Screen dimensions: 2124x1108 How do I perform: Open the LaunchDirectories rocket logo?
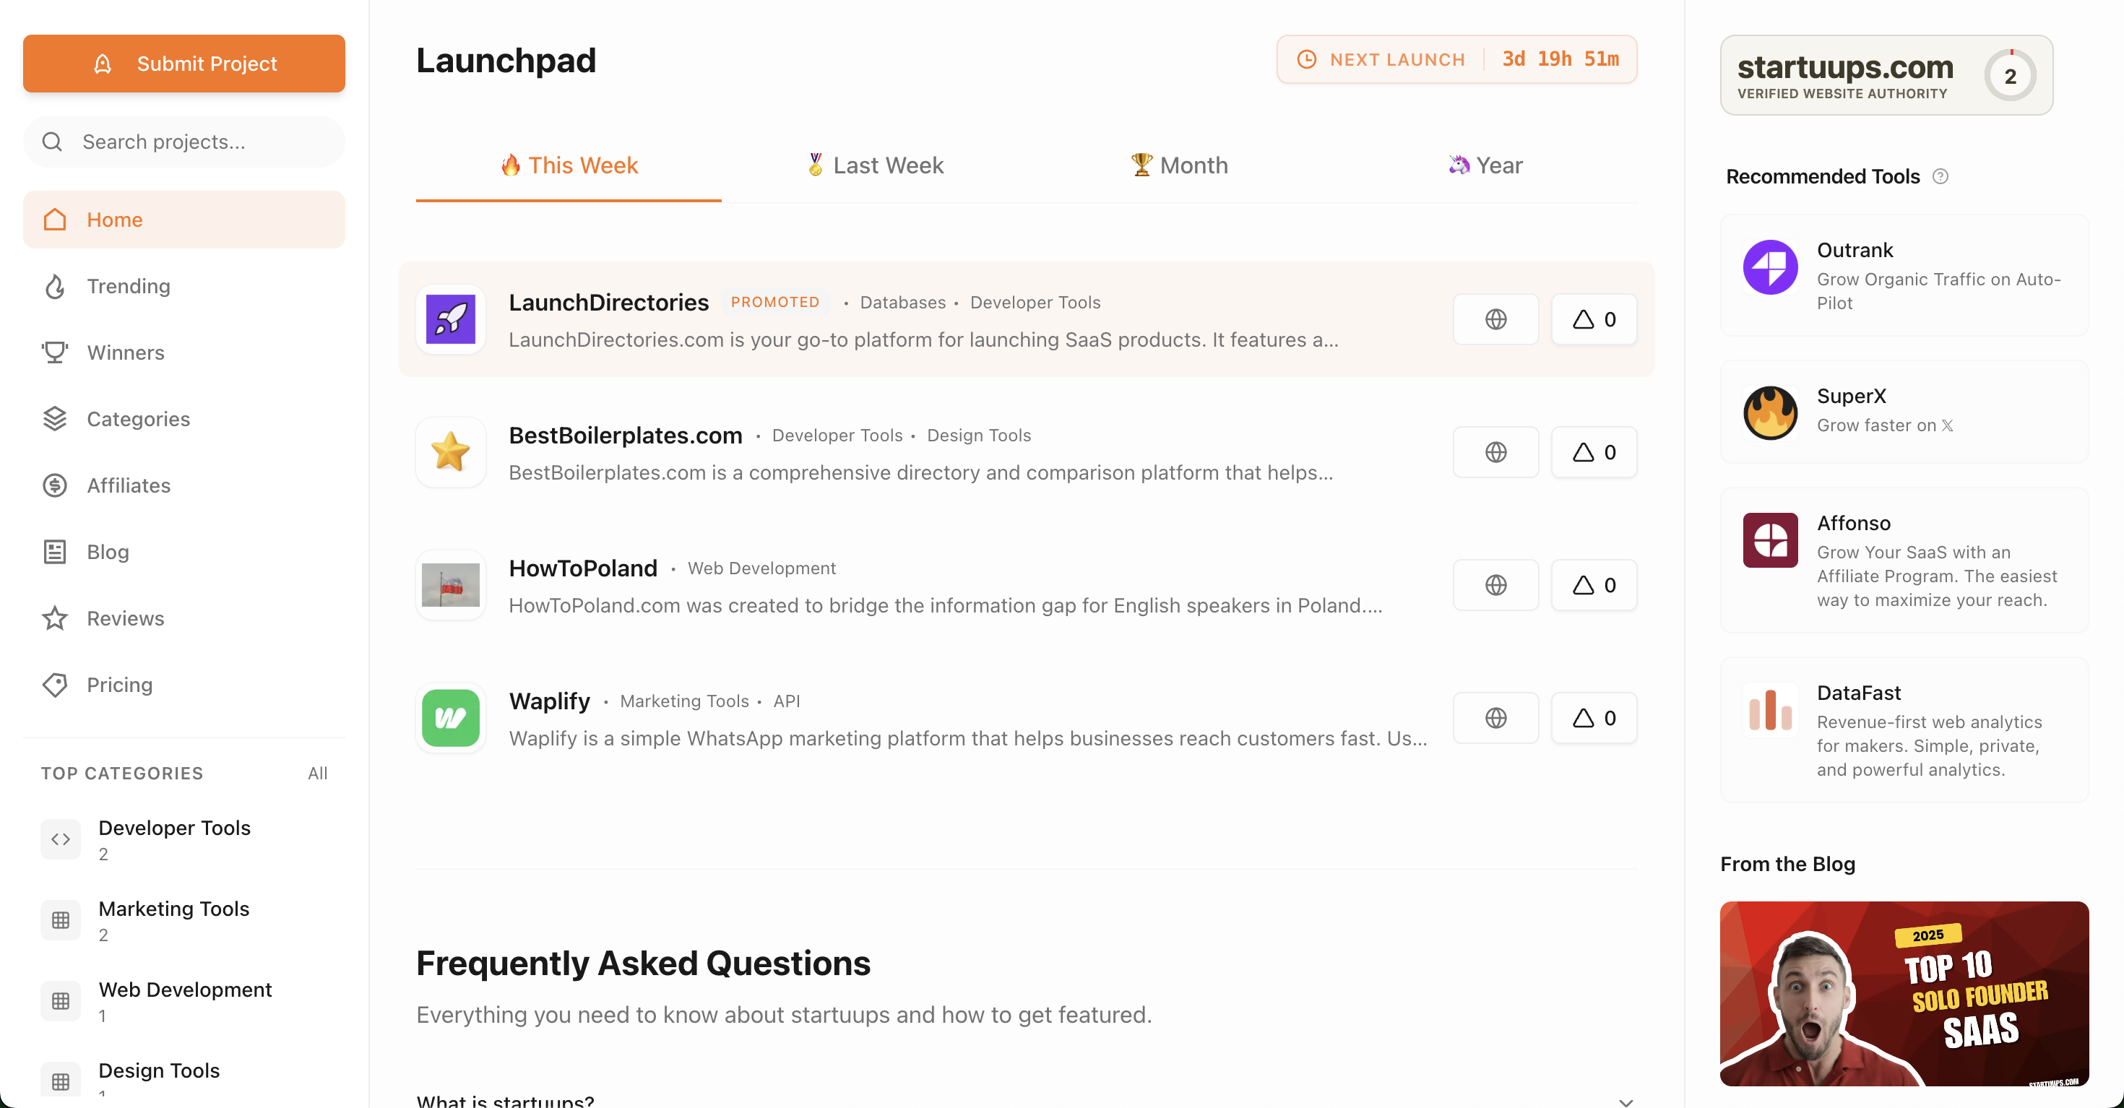pos(450,319)
